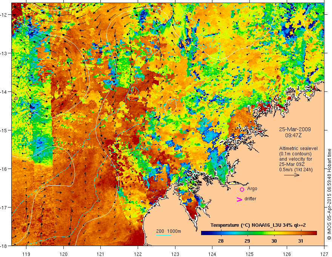Click the longitude axis label '120'
Screen dimensions: 332x257
[63, 254]
